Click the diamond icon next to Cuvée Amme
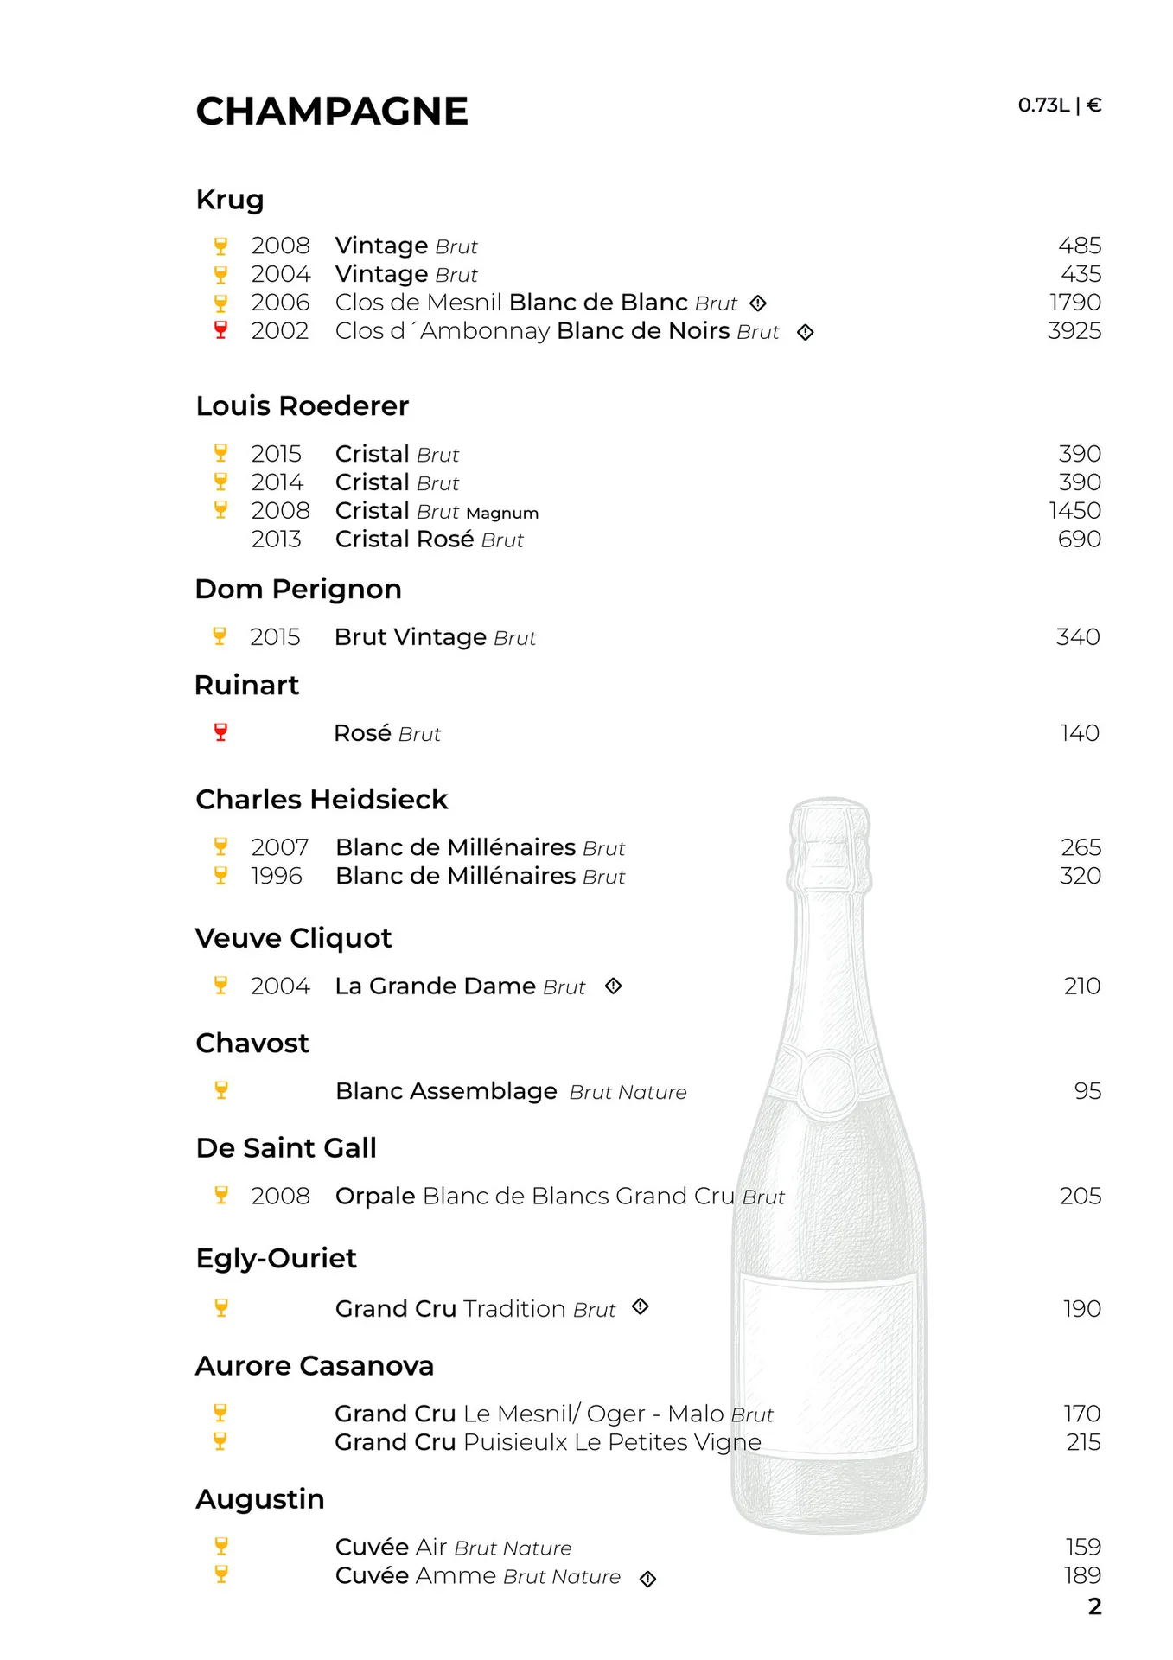Image resolution: width=1173 pixels, height=1660 pixels. pos(648,1579)
